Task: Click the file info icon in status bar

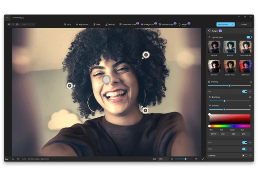Action: click(18, 159)
